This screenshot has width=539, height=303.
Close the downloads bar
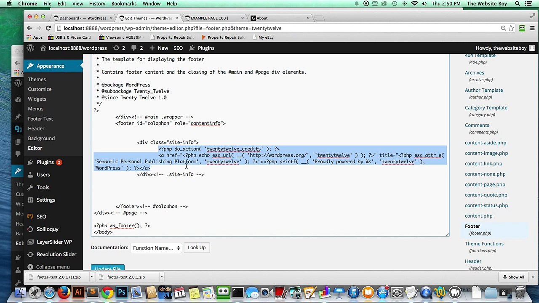(533, 277)
